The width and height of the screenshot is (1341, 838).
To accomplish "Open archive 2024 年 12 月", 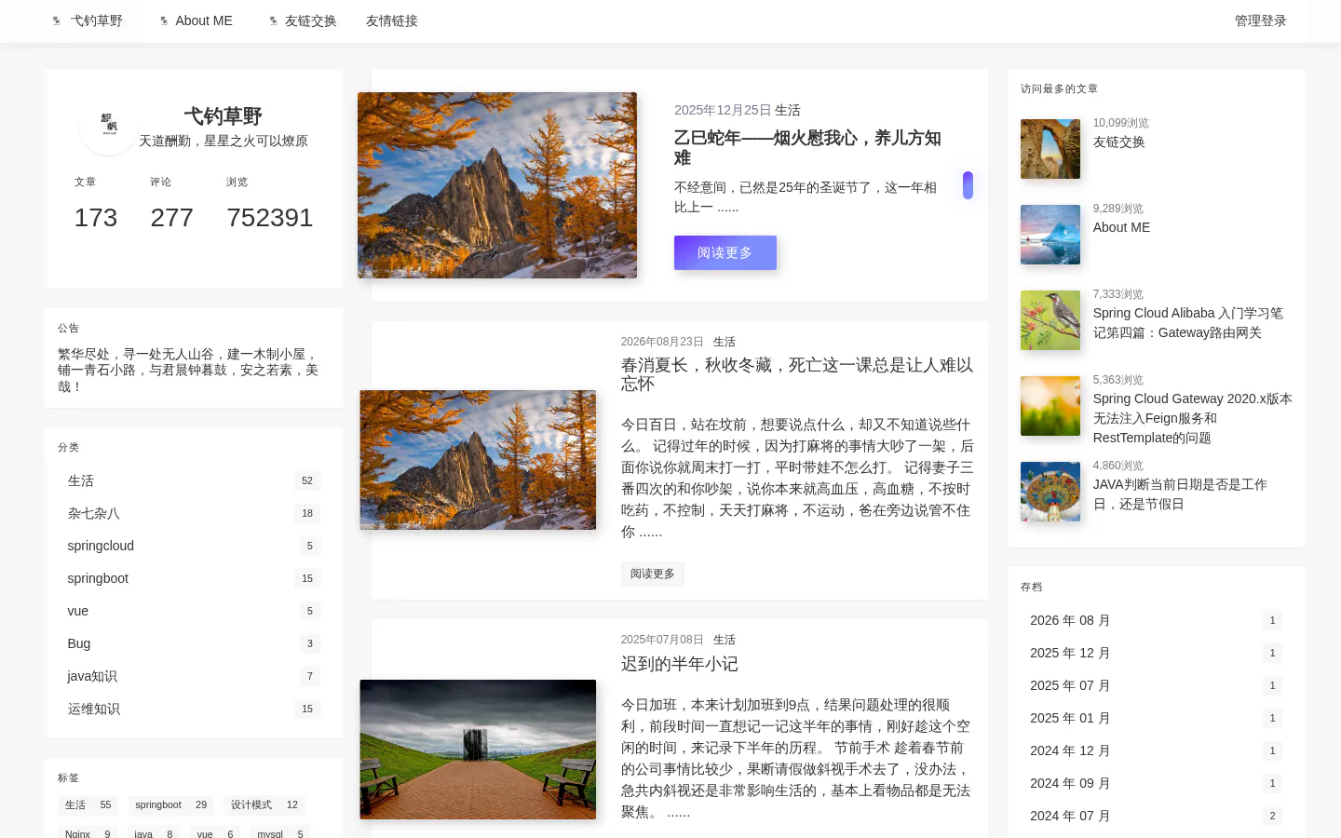I will click(x=1157, y=750).
